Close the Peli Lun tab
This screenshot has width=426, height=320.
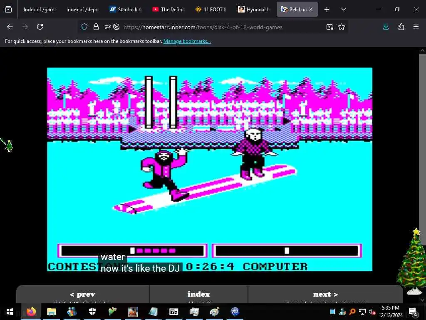311,9
